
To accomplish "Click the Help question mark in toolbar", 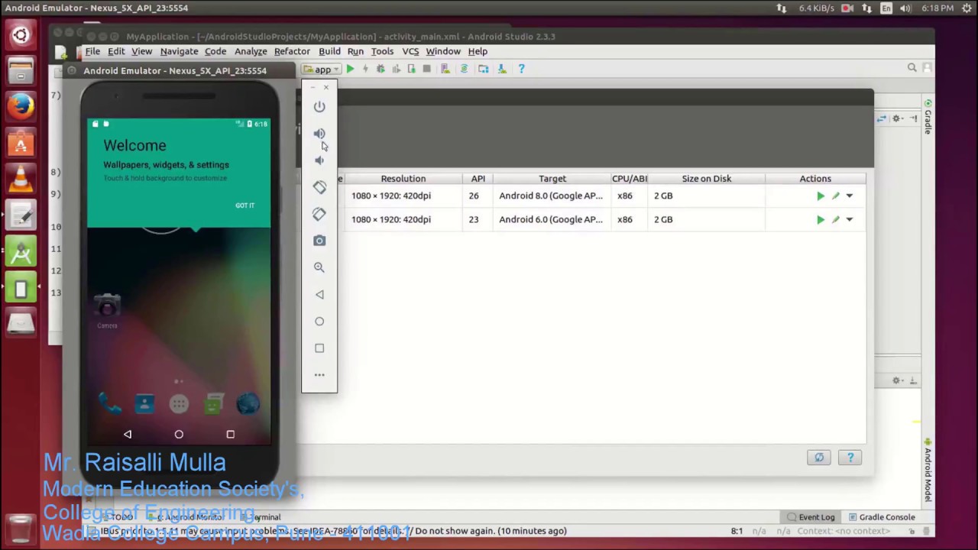I will click(x=521, y=69).
